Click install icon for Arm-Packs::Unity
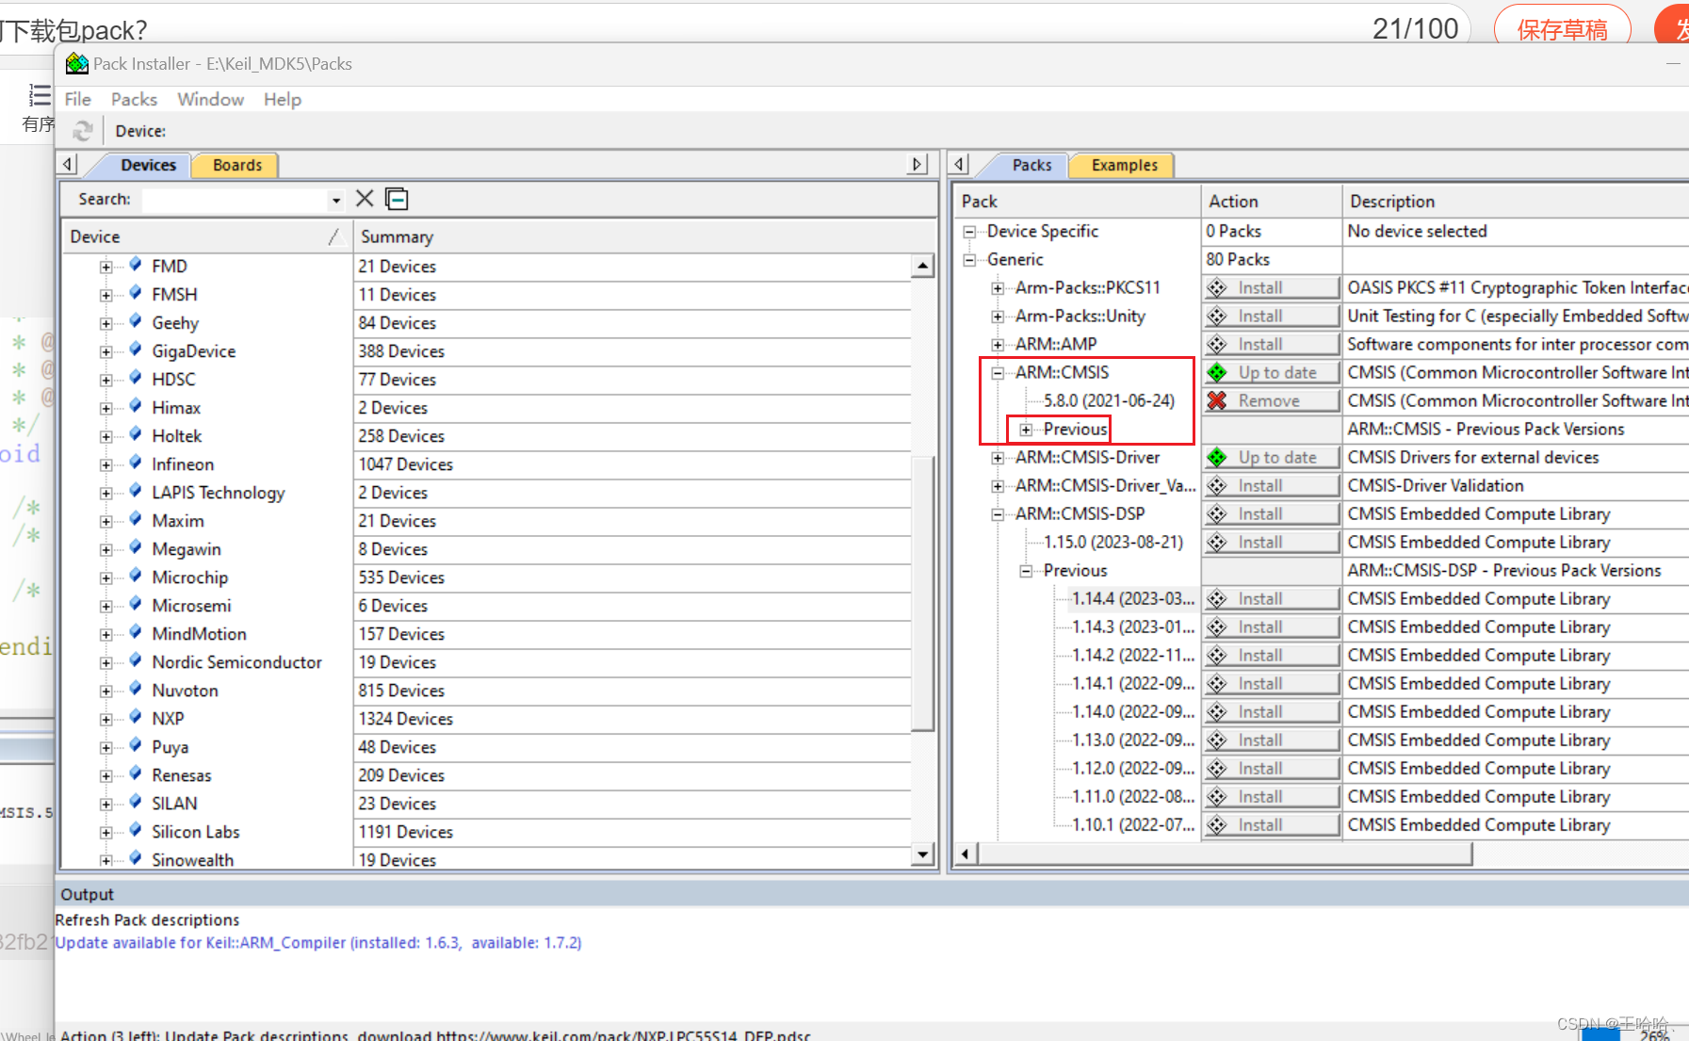 tap(1217, 316)
